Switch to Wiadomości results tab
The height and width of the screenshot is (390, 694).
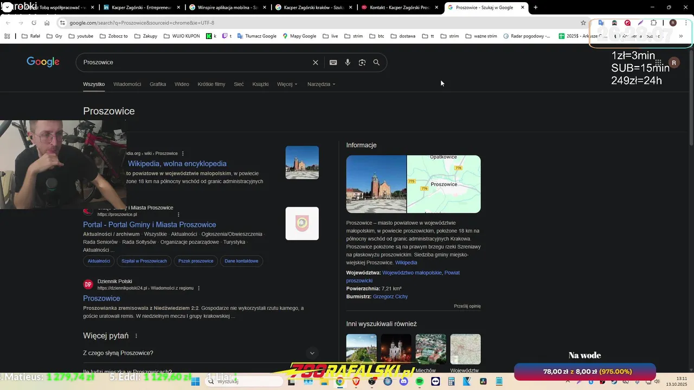(x=127, y=84)
